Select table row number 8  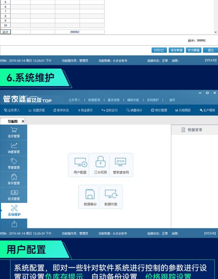[5, 16]
